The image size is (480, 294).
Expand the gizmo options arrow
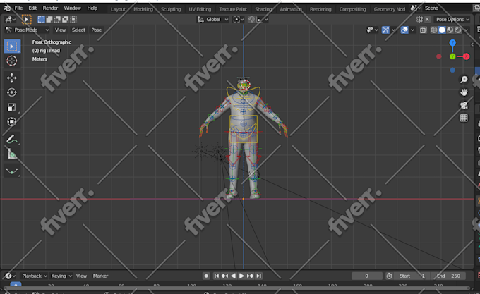point(393,30)
